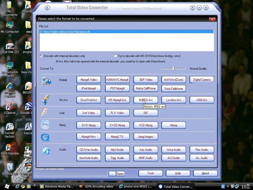This screenshot has height=190, width=253.
Task: Launch Format Factory desktop shortcut
Action: 10,131
